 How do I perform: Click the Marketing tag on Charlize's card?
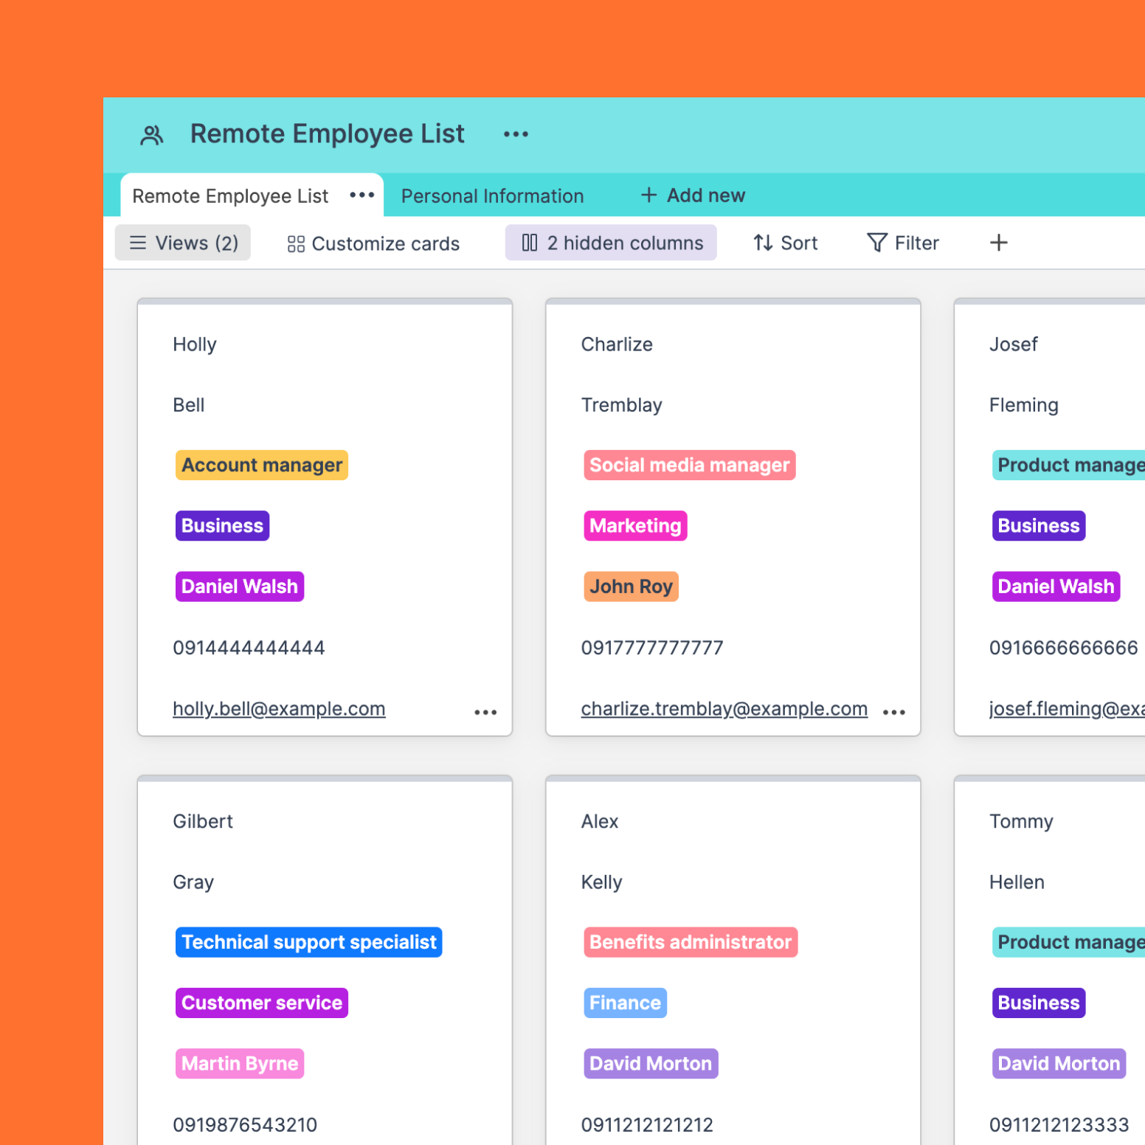634,525
